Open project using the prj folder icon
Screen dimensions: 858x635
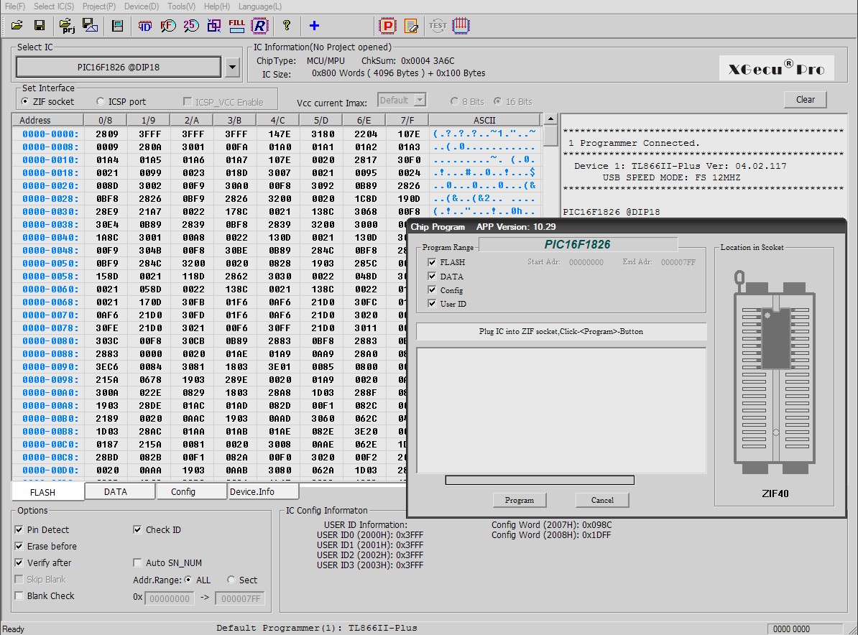click(67, 26)
